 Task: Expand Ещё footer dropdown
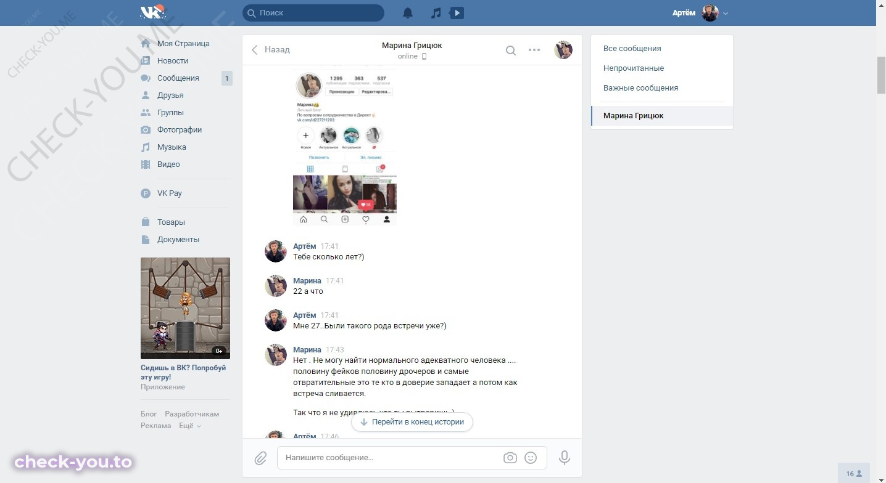click(x=190, y=426)
